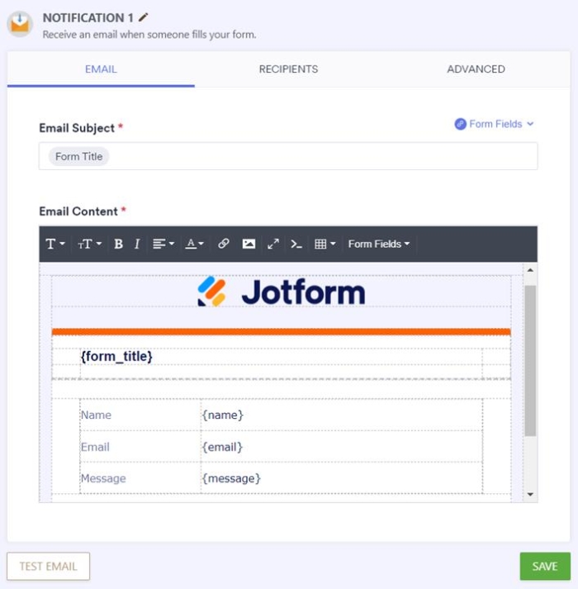Open the font size dropdown

89,244
